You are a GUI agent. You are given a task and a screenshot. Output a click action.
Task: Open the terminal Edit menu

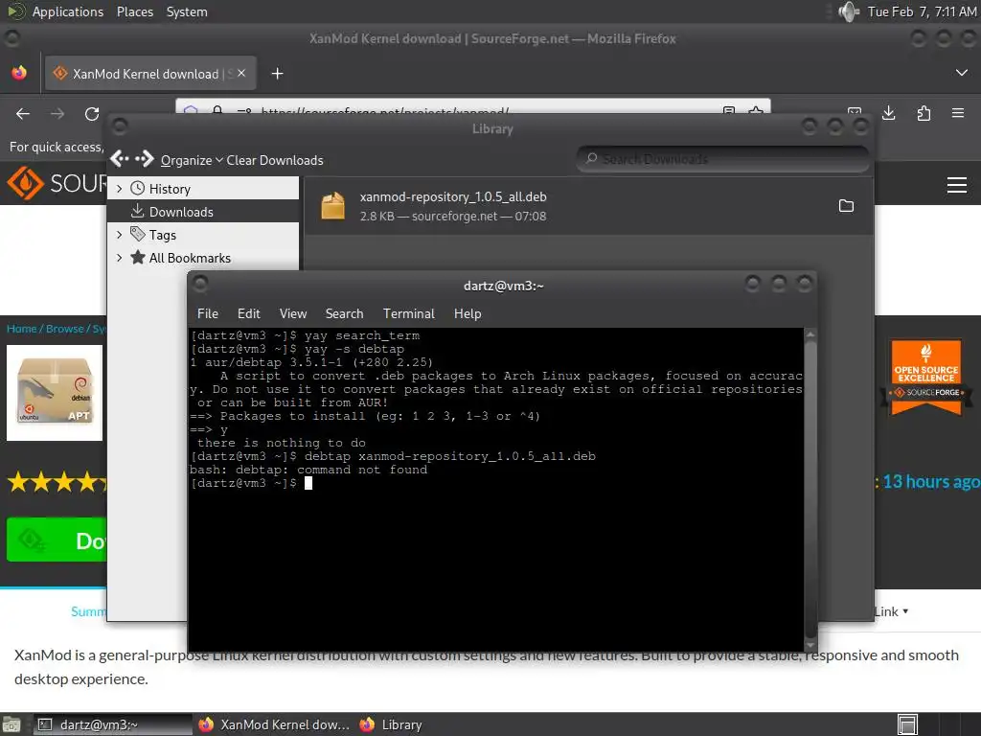click(248, 313)
